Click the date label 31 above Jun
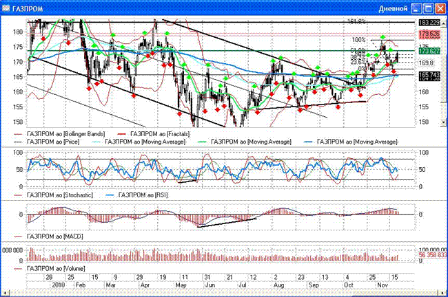Screen dimensions: 448x297 pyautogui.click(x=207, y=277)
